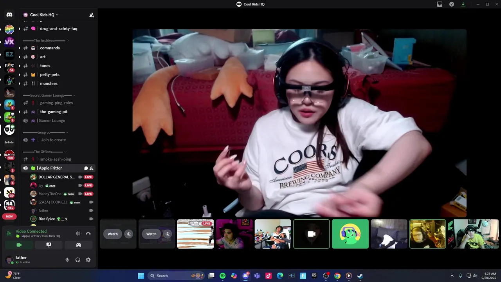Open the volume icon in system tray

pos(475,276)
